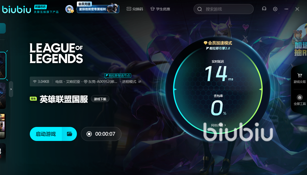Expand the left game sidebar arrow
This screenshot has height=175, width=307.
tap(11, 89)
